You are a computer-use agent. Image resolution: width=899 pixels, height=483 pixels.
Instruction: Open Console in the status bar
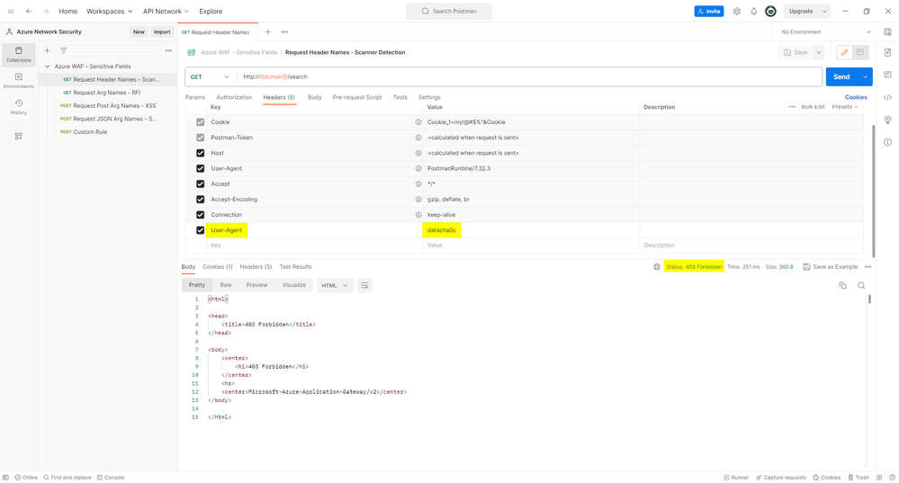[111, 478]
